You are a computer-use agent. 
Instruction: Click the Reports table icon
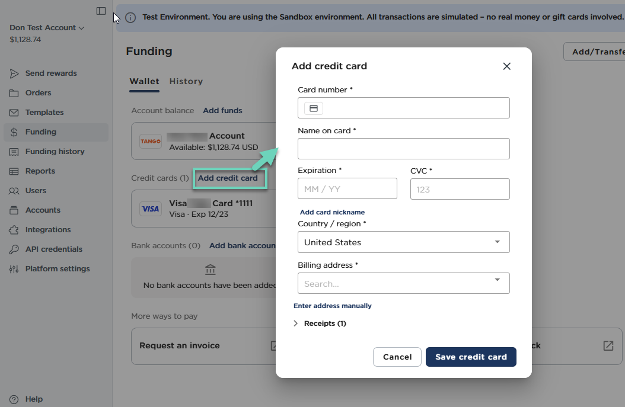pos(14,171)
